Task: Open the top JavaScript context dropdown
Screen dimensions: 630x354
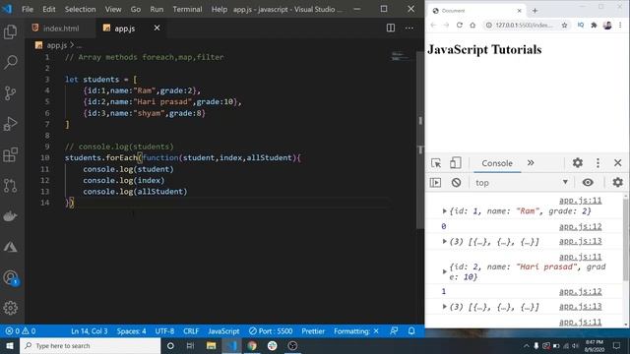Action: point(521,183)
